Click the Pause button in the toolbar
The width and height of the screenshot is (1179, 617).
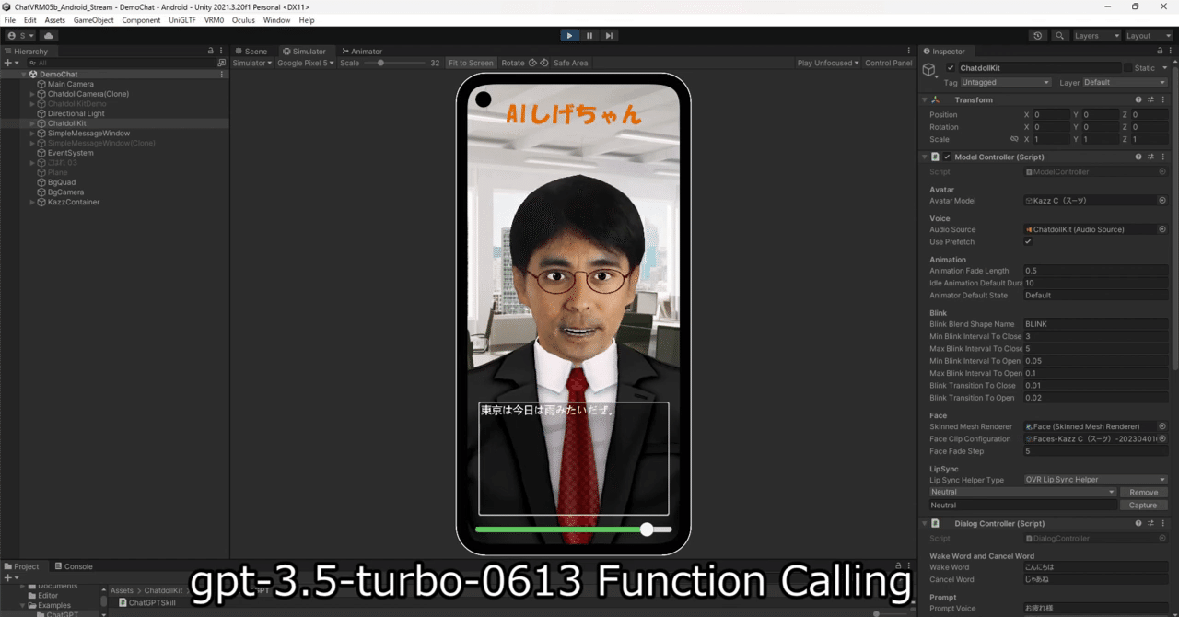click(x=589, y=35)
